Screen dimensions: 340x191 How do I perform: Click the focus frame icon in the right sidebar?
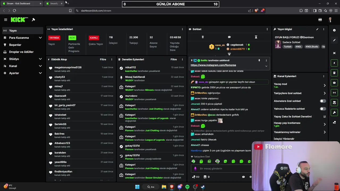pos(334,53)
